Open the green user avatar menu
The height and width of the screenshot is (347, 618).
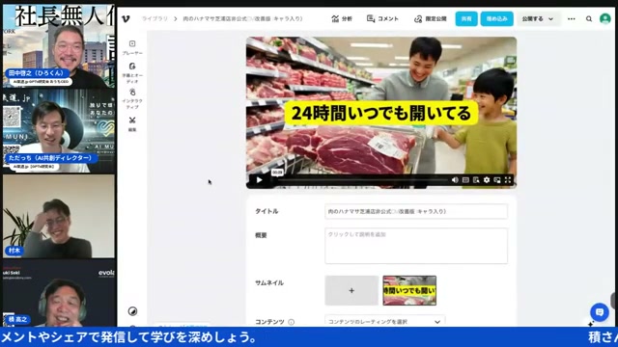(605, 18)
